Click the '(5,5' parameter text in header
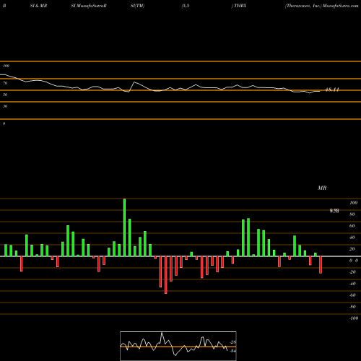 tap(186, 6)
